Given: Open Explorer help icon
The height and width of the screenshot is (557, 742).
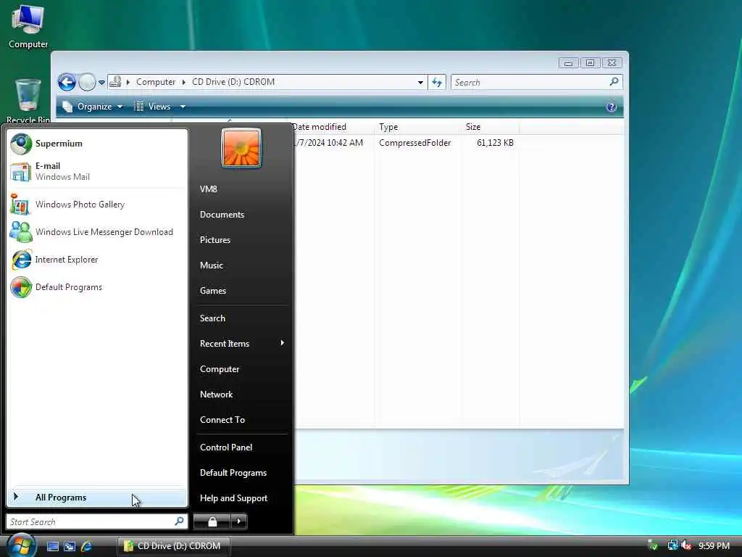Looking at the screenshot, I should tap(611, 107).
